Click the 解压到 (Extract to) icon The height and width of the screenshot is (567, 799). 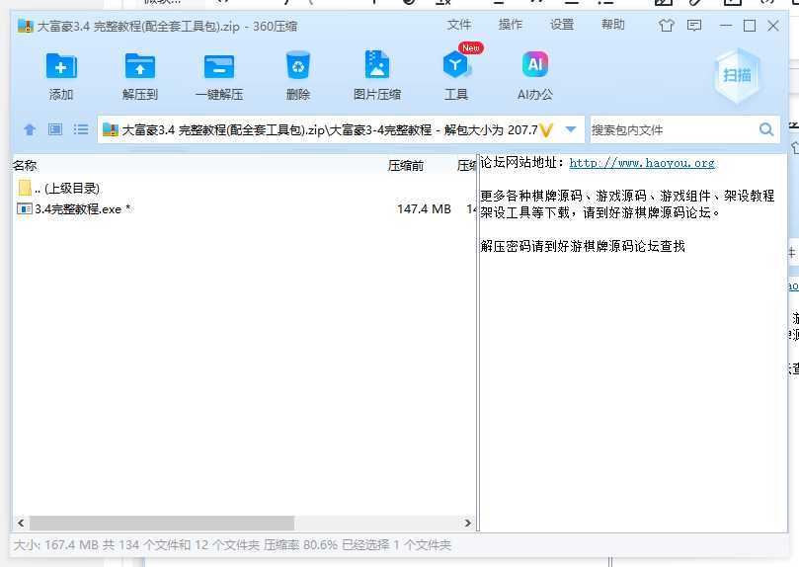tap(140, 67)
